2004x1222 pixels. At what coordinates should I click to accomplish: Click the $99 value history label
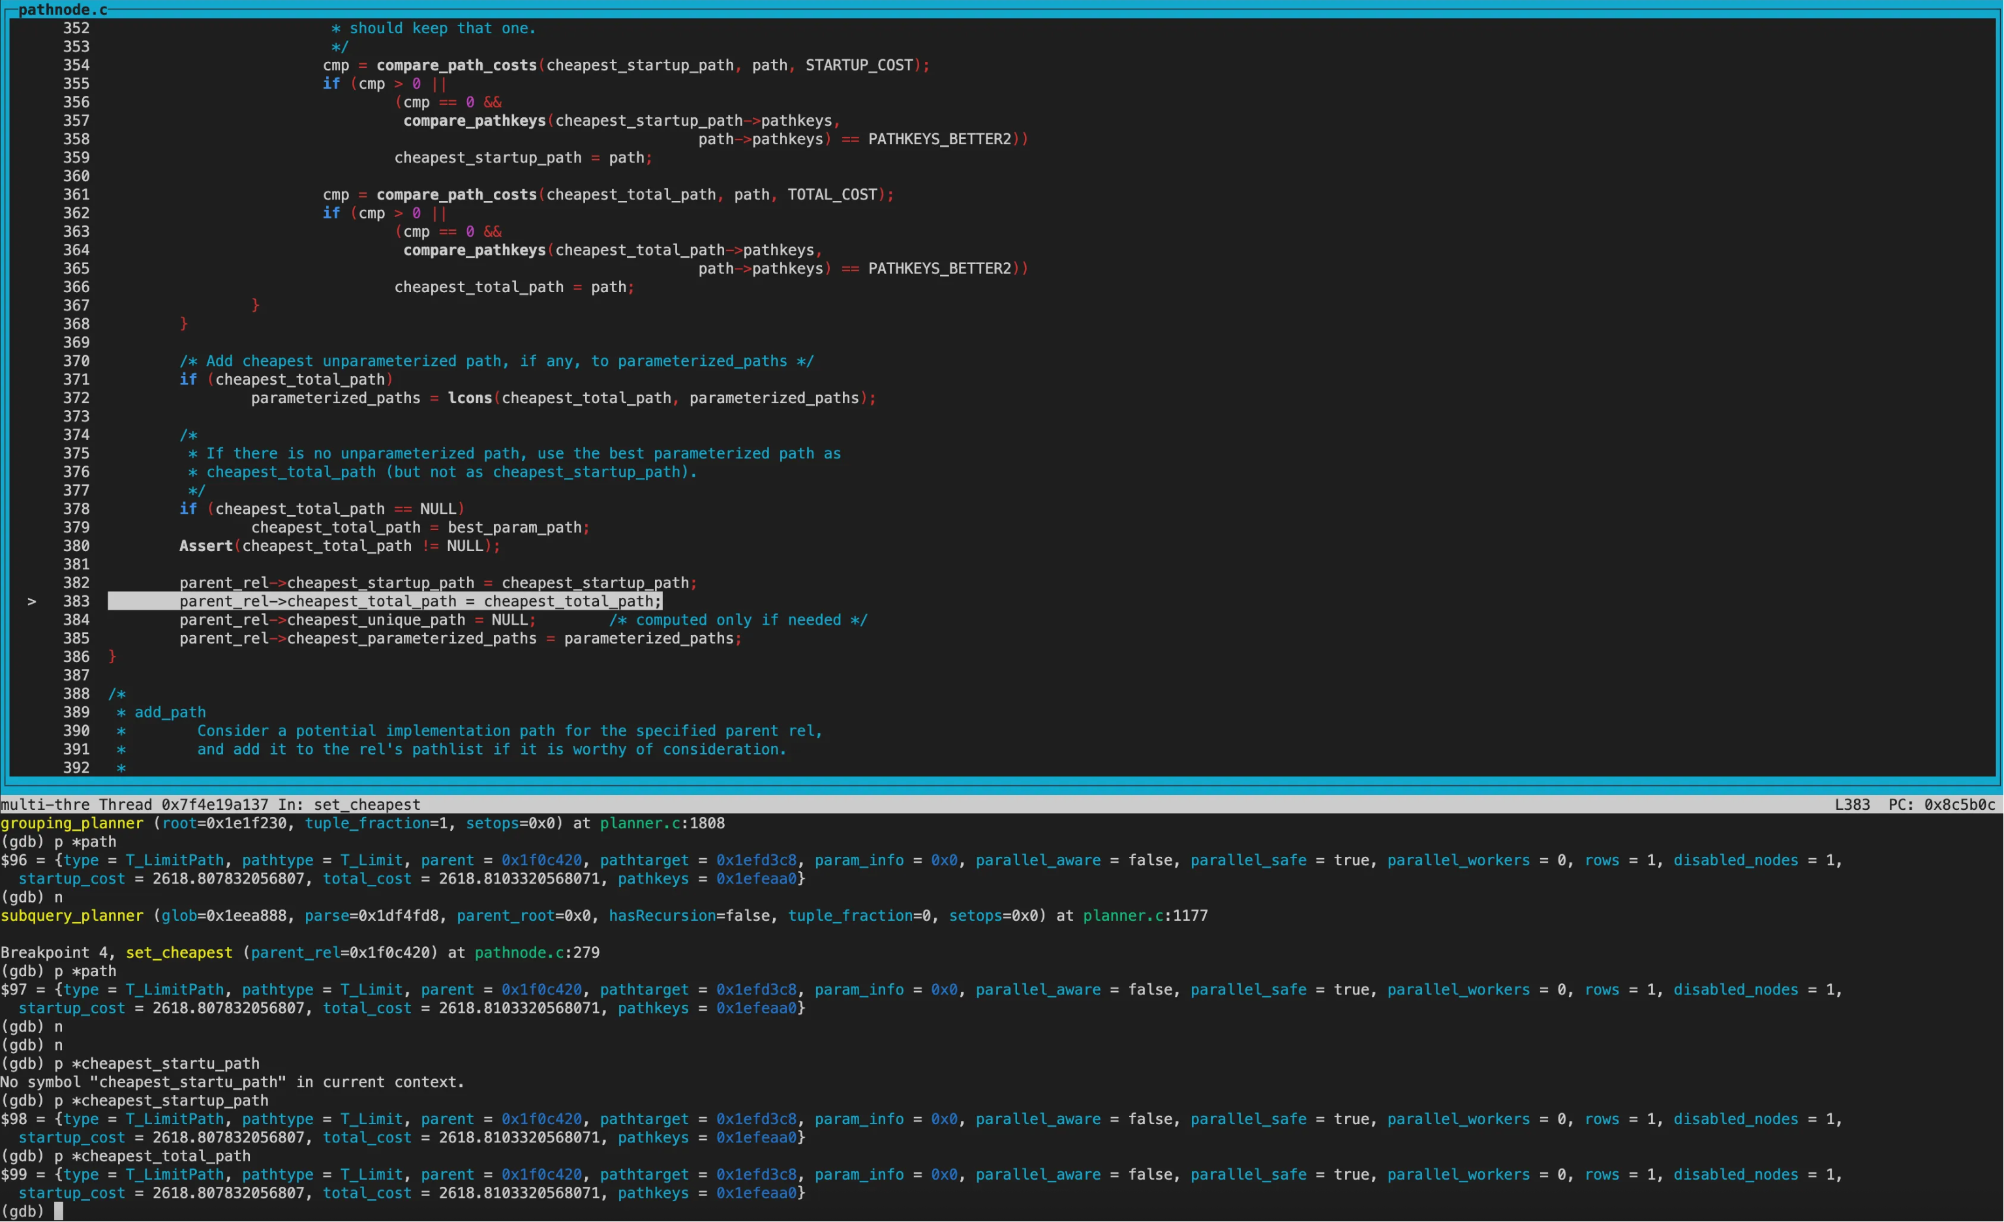pyautogui.click(x=14, y=1175)
